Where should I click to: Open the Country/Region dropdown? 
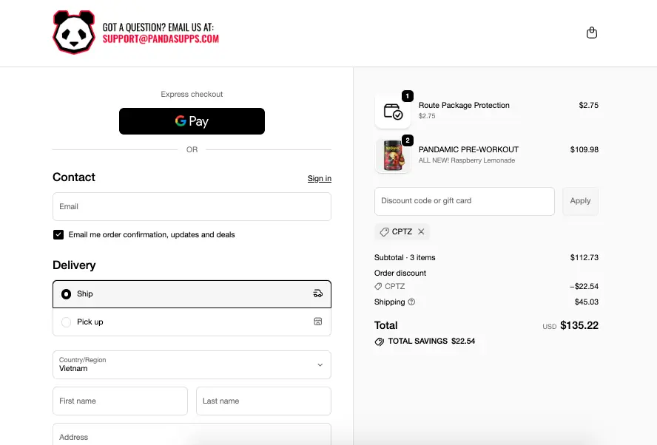click(192, 364)
